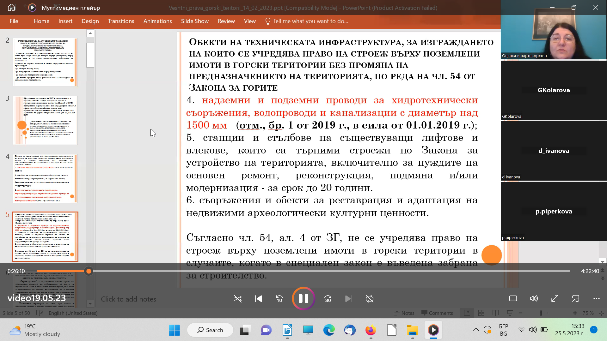Open subtitles and captions menu

pyautogui.click(x=513, y=299)
